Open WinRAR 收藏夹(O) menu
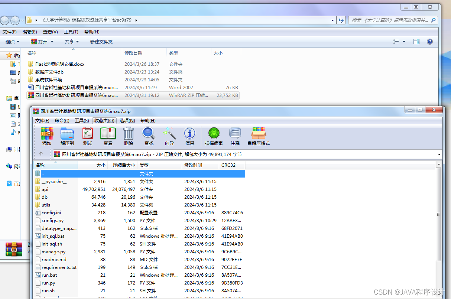This screenshot has height=299, width=451. click(104, 121)
